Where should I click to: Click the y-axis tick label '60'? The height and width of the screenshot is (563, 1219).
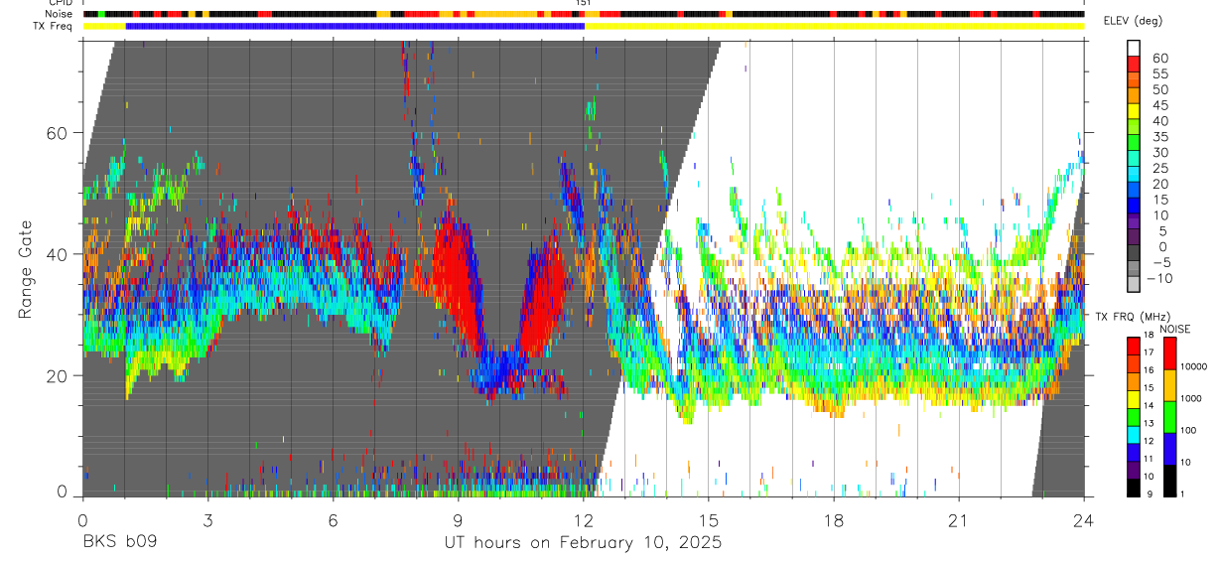pos(59,133)
